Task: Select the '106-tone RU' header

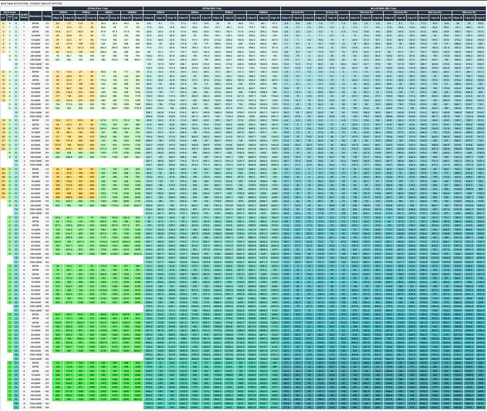Action: 367,12
